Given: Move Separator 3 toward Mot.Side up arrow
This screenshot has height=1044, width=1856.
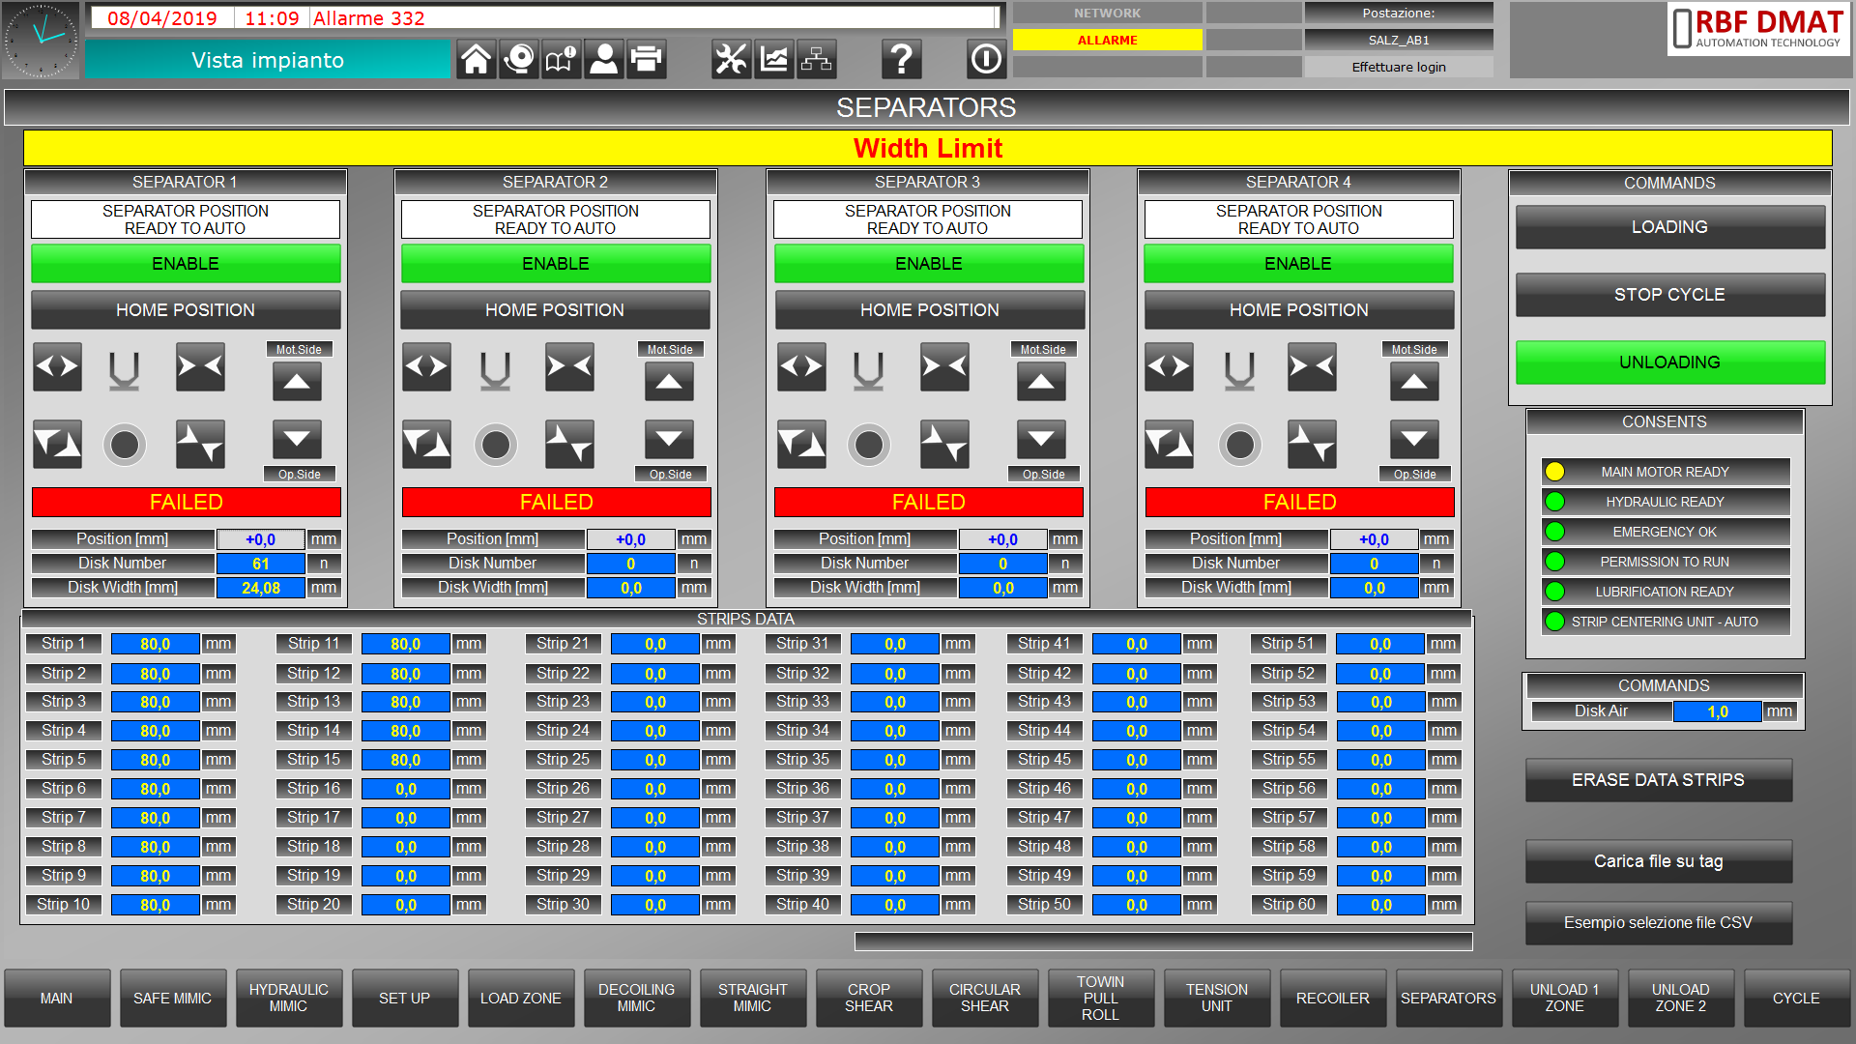Looking at the screenshot, I should tap(1041, 382).
